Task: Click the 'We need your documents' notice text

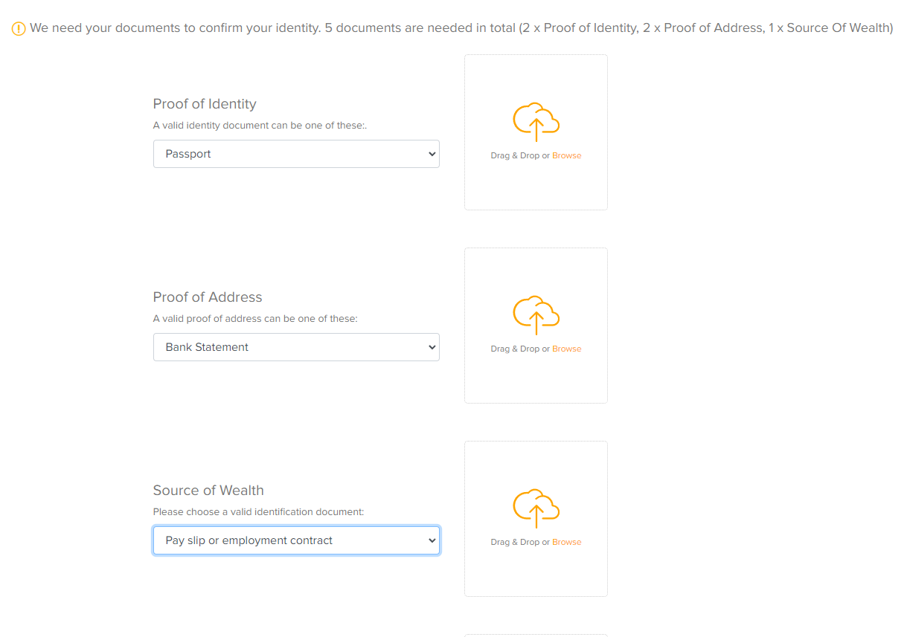Action: coord(461,28)
